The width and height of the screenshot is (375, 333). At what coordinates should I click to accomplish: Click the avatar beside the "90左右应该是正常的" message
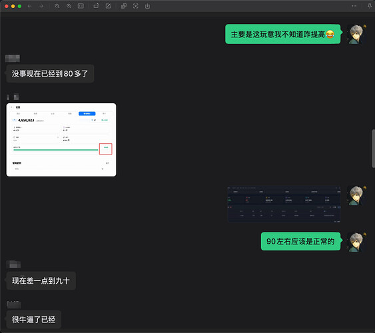pyautogui.click(x=356, y=242)
